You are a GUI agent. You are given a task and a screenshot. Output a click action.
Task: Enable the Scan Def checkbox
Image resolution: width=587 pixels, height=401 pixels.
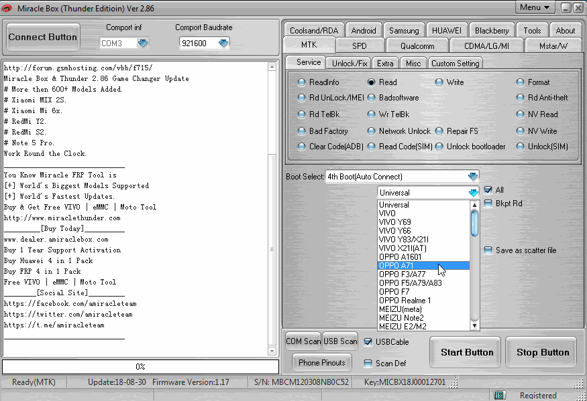368,364
